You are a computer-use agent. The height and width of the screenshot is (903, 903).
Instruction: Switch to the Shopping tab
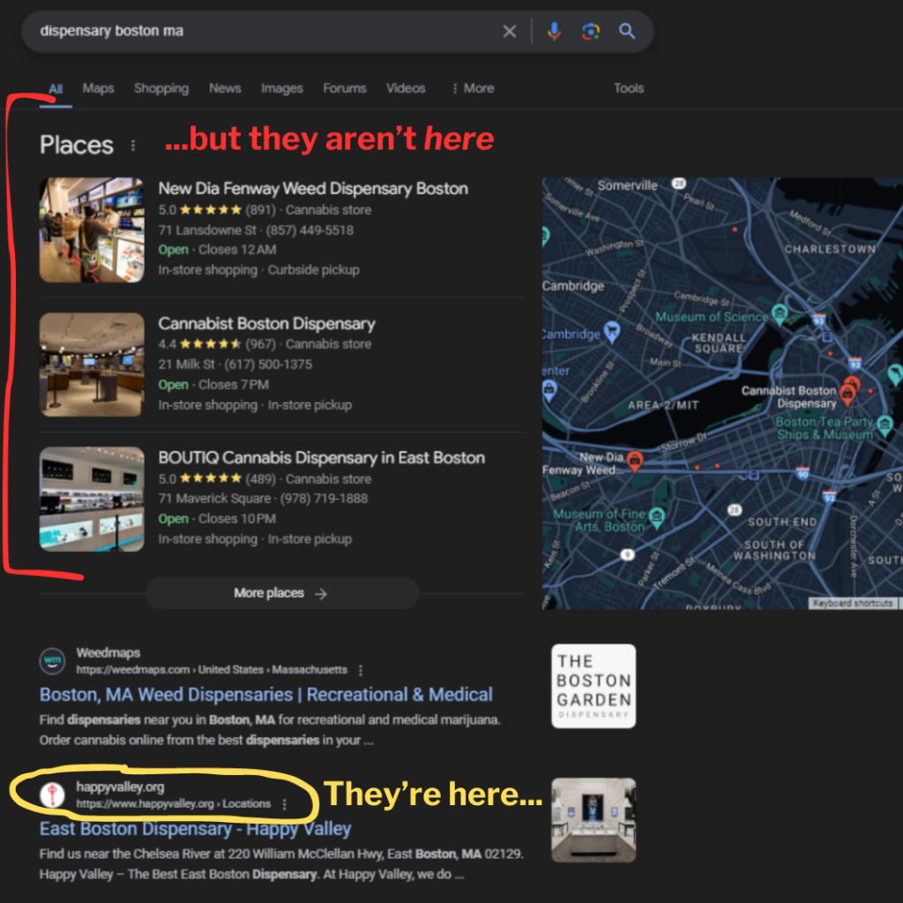(161, 88)
